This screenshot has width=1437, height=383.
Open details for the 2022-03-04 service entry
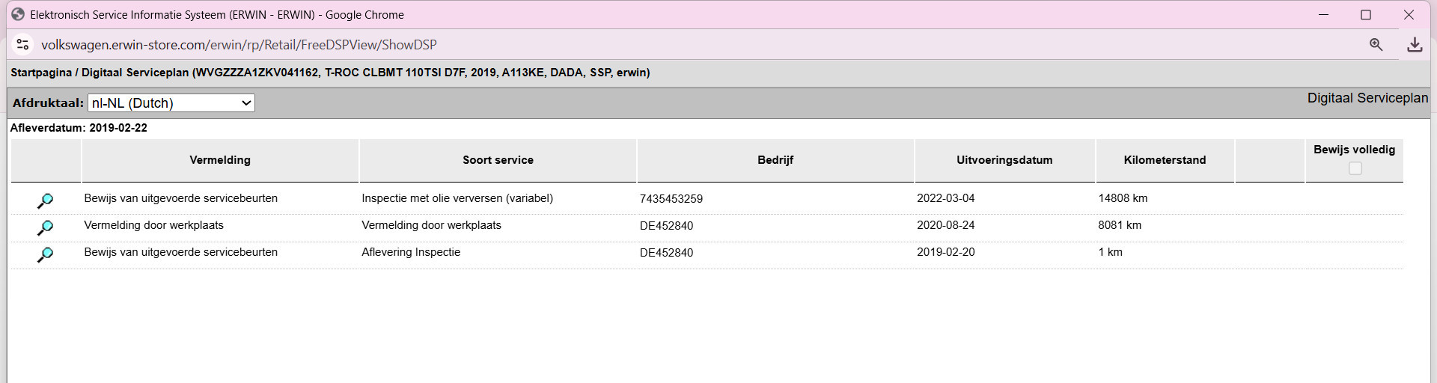(x=45, y=200)
